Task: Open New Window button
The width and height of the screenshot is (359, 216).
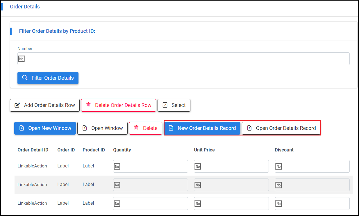Action: pos(45,128)
